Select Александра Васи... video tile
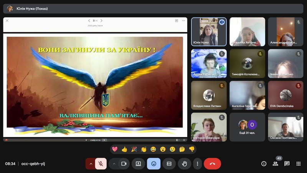 click(286, 32)
